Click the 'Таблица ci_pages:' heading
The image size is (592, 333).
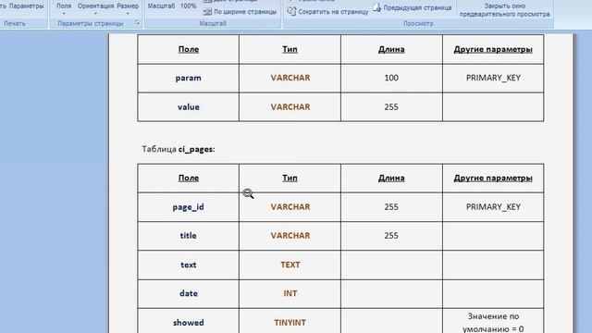pyautogui.click(x=179, y=149)
